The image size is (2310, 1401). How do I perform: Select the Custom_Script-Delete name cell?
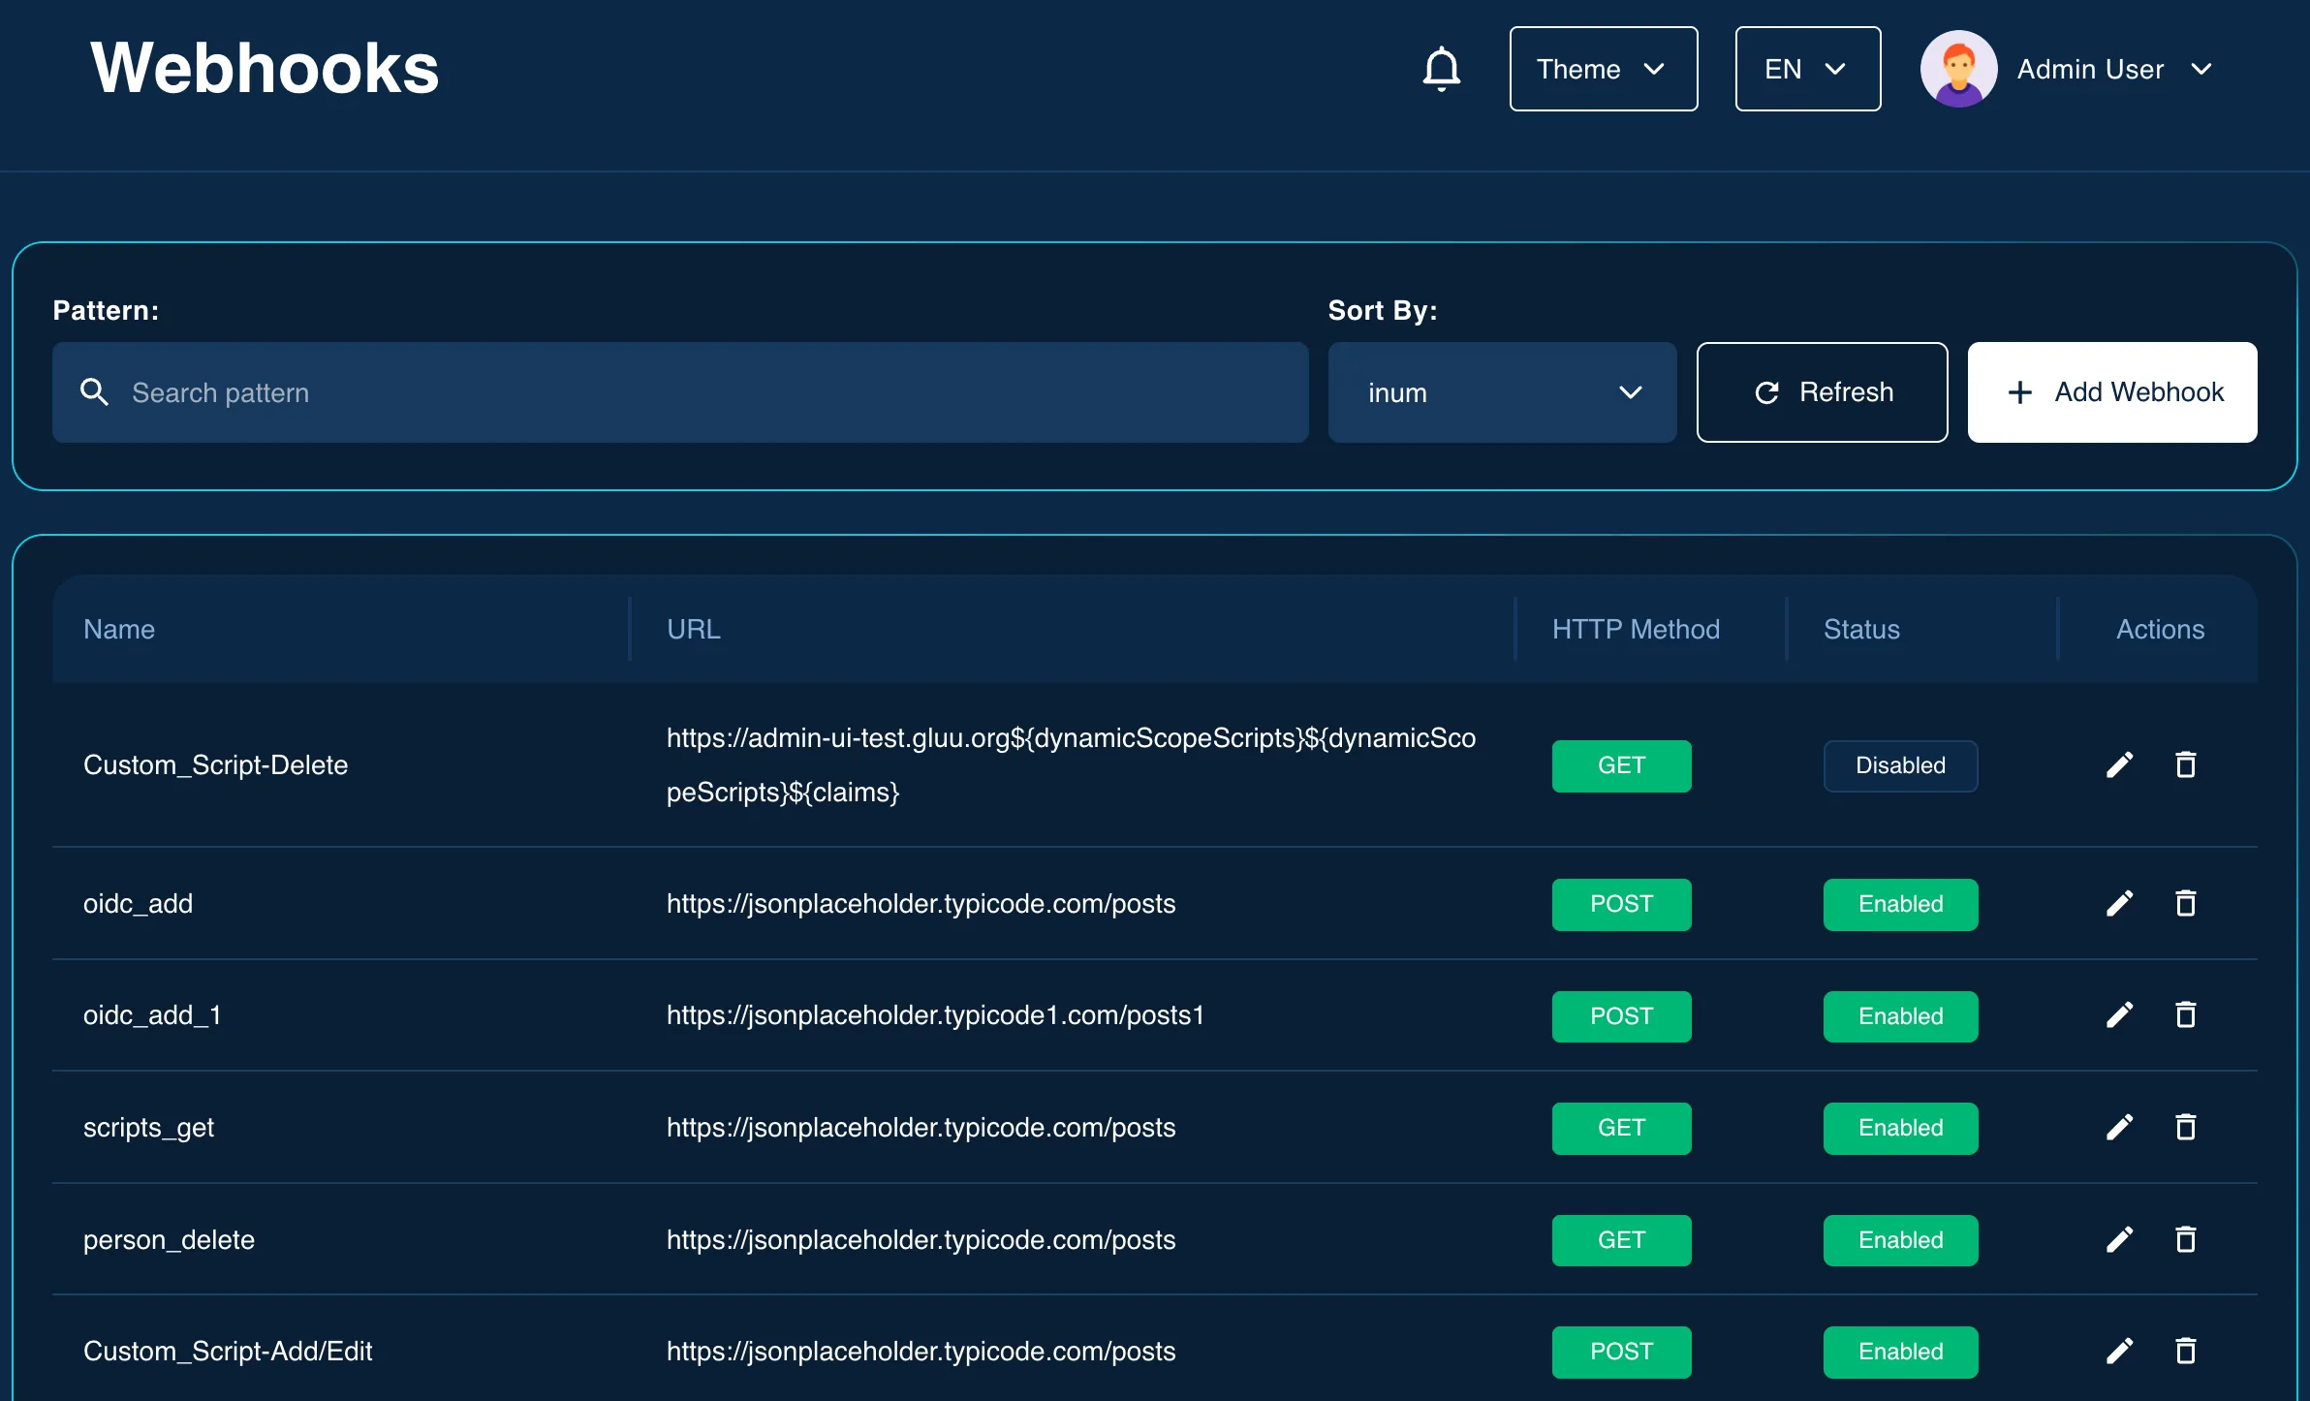[x=215, y=765]
